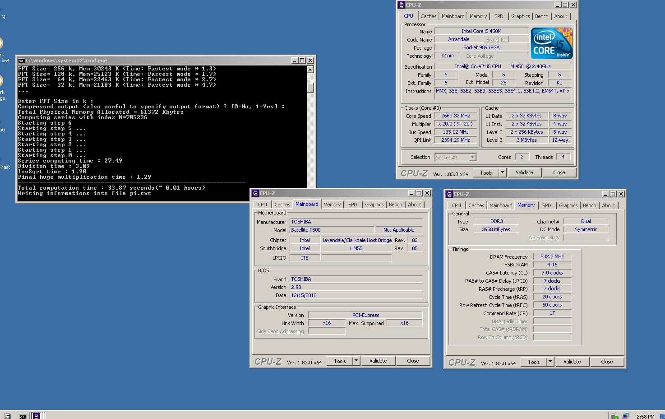Go to Graphics tab in Memory CPU-Z window

pyautogui.click(x=568, y=205)
